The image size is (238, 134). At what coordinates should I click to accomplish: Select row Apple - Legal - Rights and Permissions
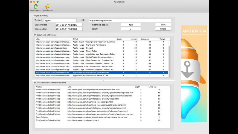(x=101, y=45)
